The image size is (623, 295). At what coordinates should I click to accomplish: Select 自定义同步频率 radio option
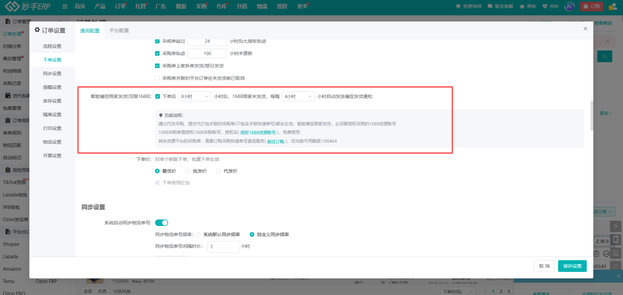point(252,234)
